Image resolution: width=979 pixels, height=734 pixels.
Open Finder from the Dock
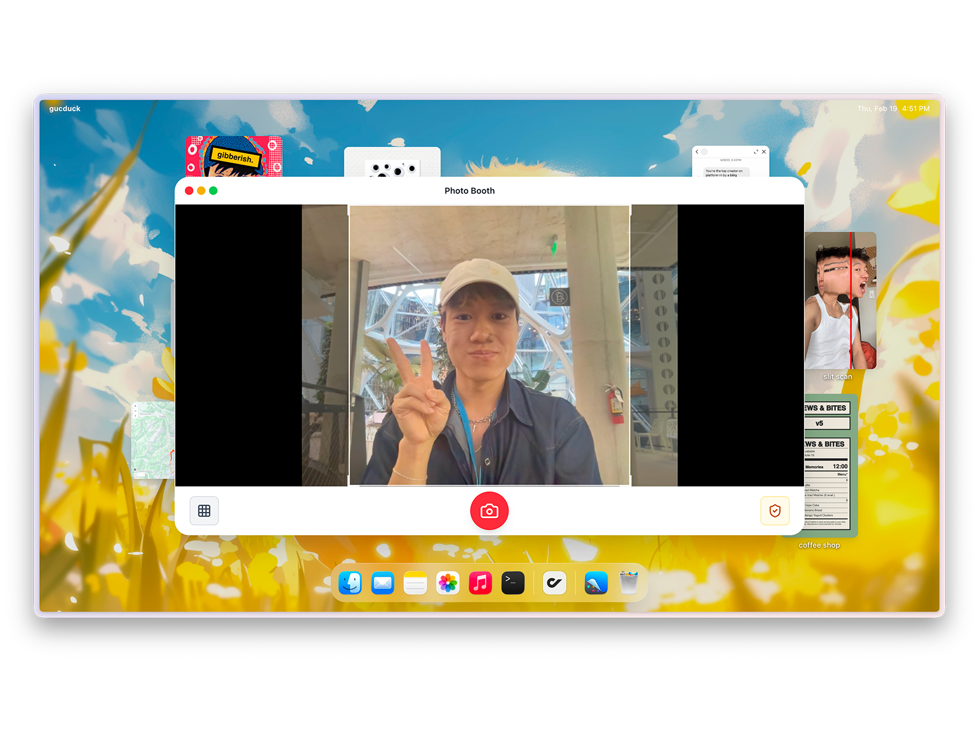pos(349,582)
